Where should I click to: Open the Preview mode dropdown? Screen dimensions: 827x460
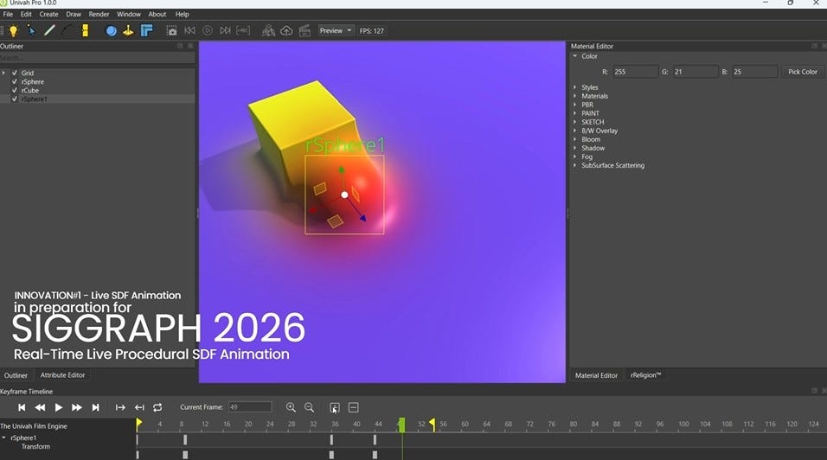[x=336, y=30]
